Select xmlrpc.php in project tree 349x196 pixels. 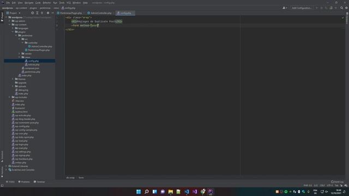pos(19,163)
